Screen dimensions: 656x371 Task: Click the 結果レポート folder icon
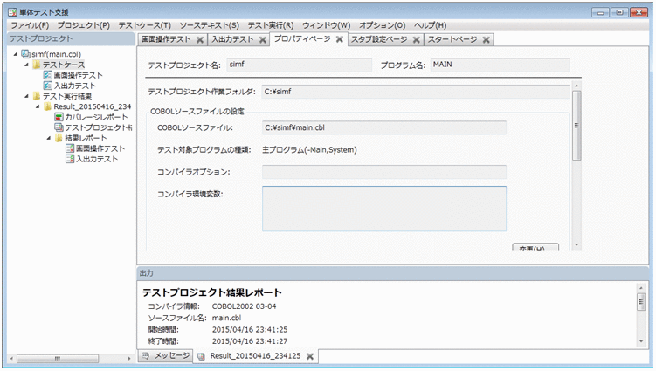pos(59,138)
